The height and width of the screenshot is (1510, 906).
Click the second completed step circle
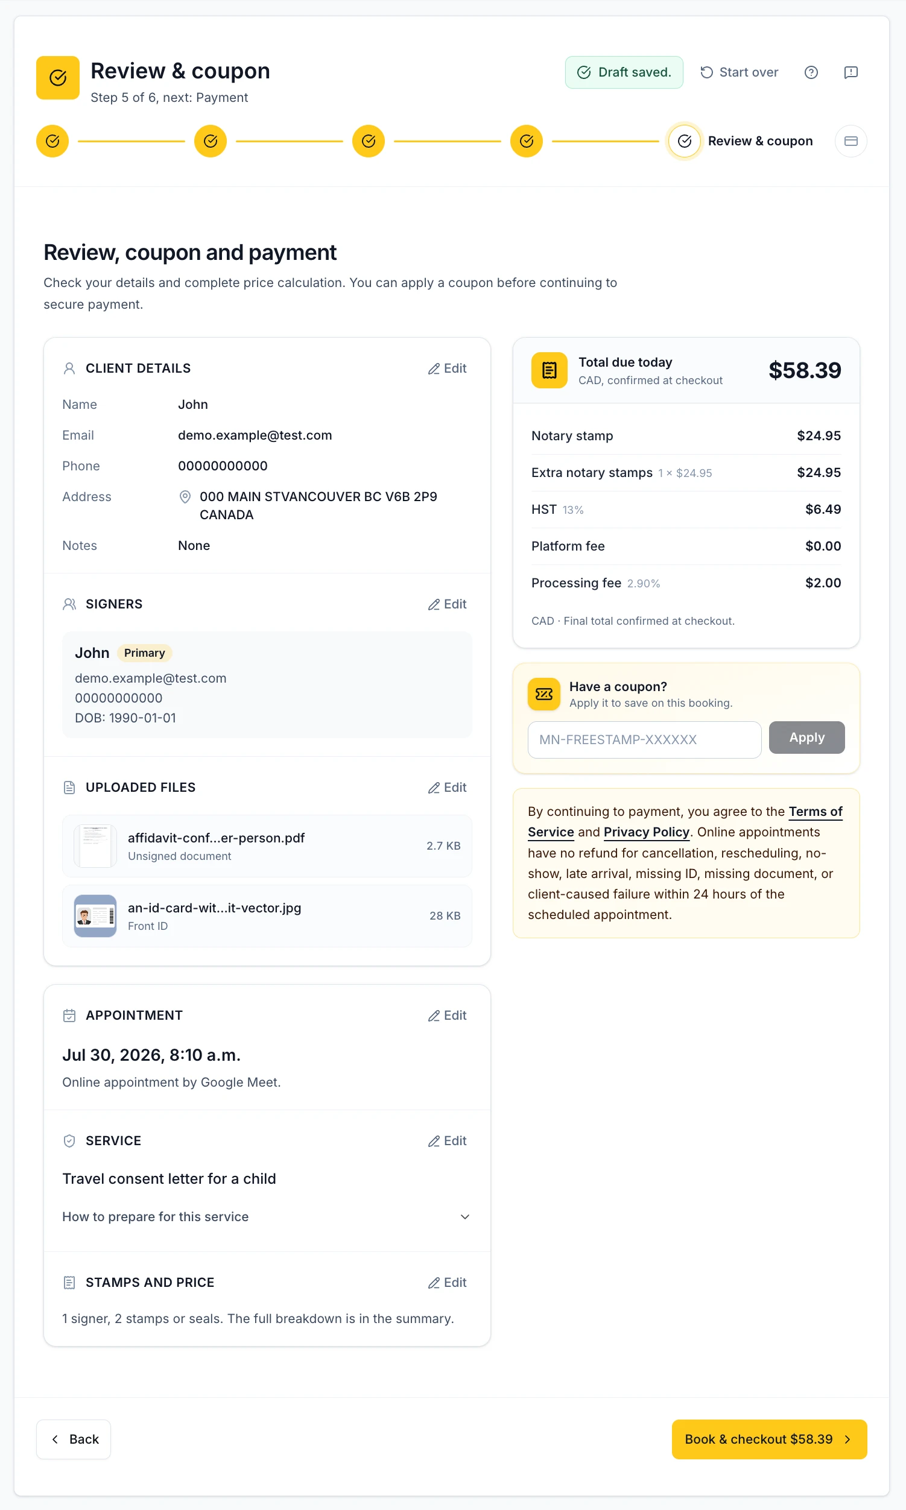pyautogui.click(x=211, y=141)
